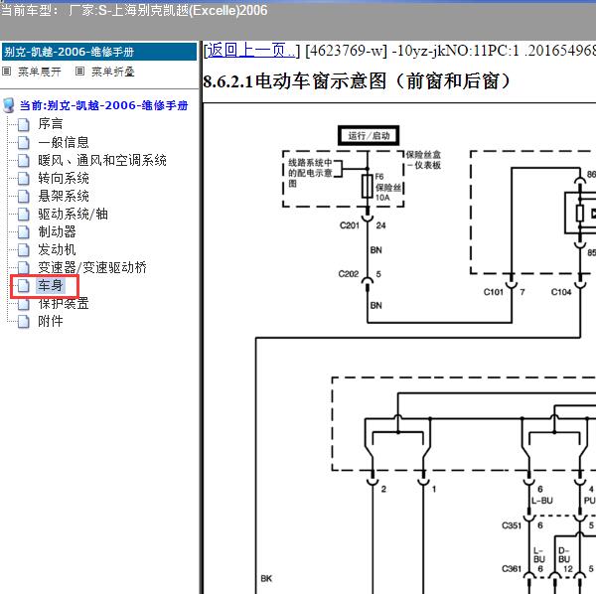Click page icon next to 一般信息
The width and height of the screenshot is (596, 594).
point(24,142)
